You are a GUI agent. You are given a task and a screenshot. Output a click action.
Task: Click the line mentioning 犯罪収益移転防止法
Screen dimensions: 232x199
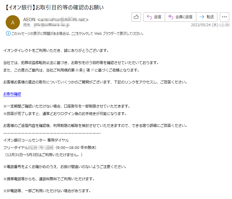coord(81,63)
